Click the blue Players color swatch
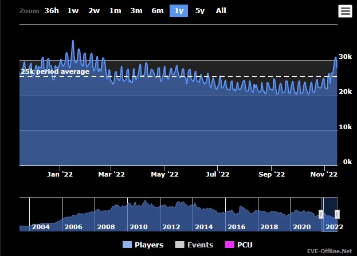Viewport: 357px width, 256px height. (x=128, y=245)
